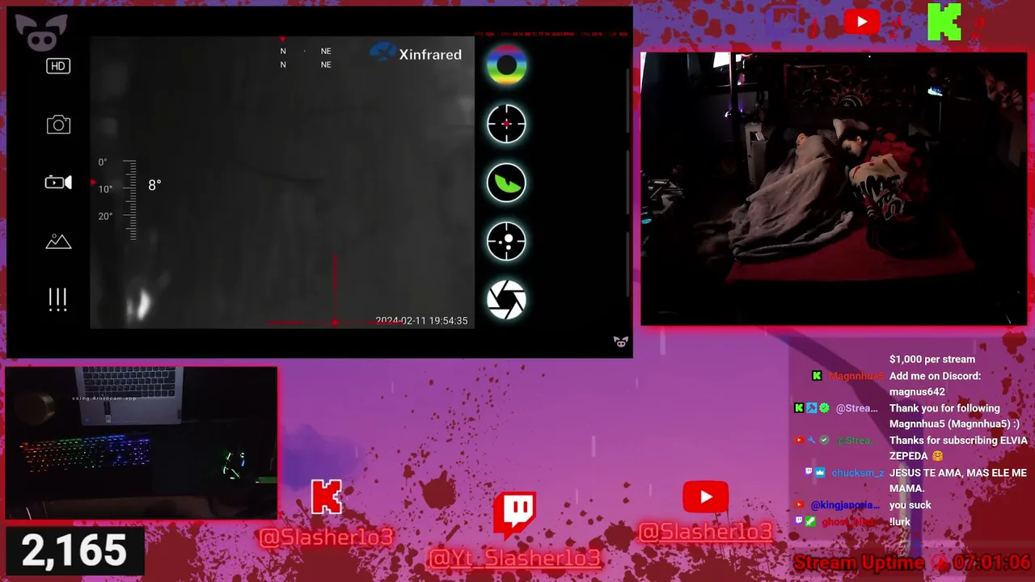Screen dimensions: 1035x582
Task: Open the @Slasher1o3 handle under the Kick logo
Action: (327, 536)
